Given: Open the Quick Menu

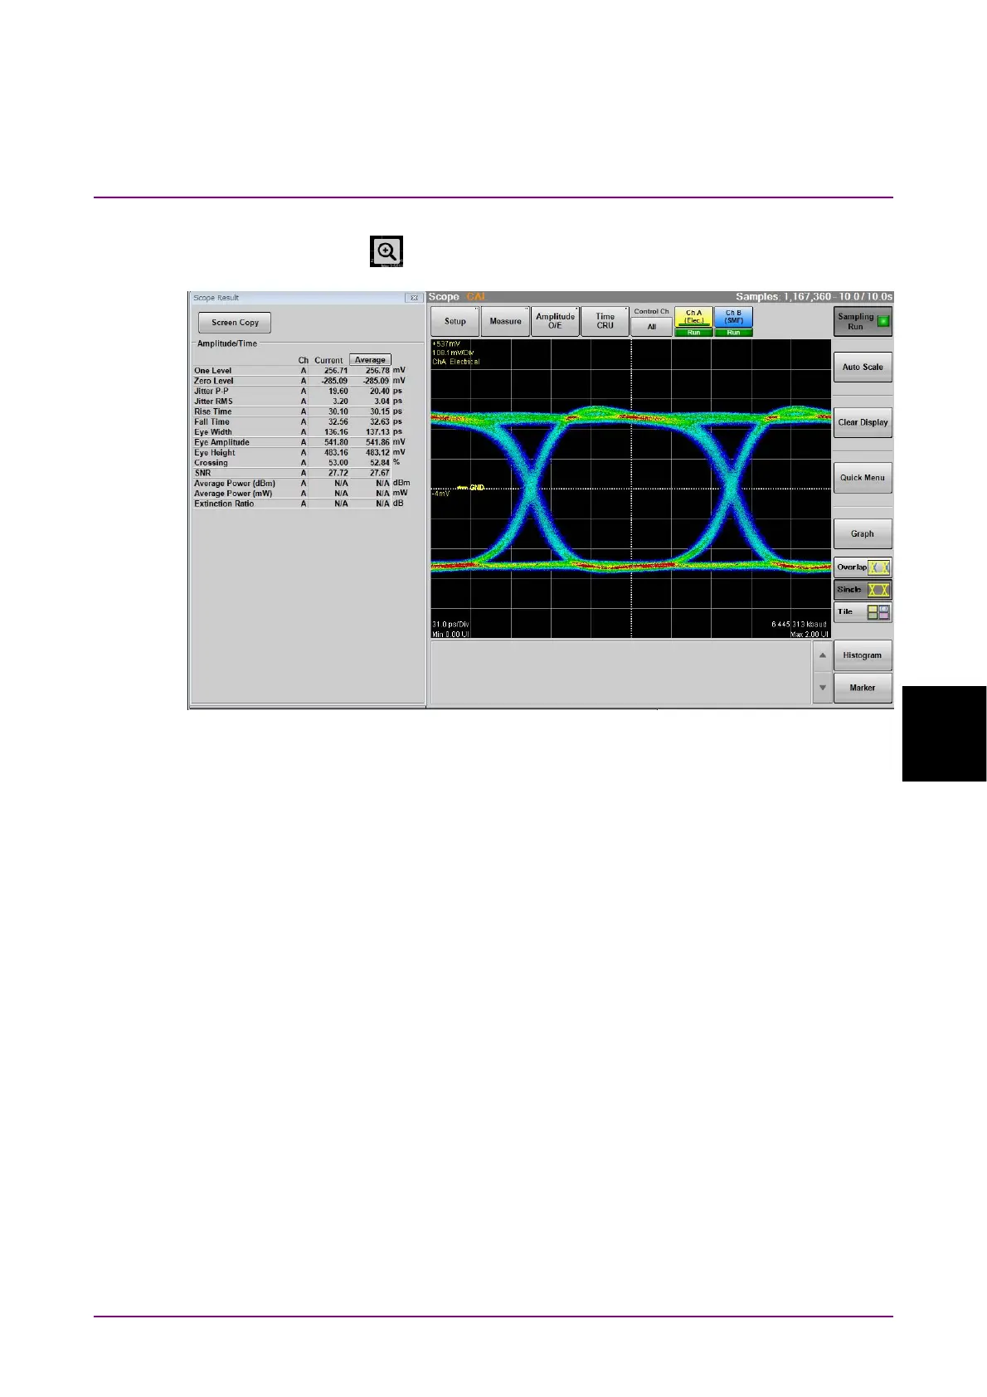Looking at the screenshot, I should (863, 478).
